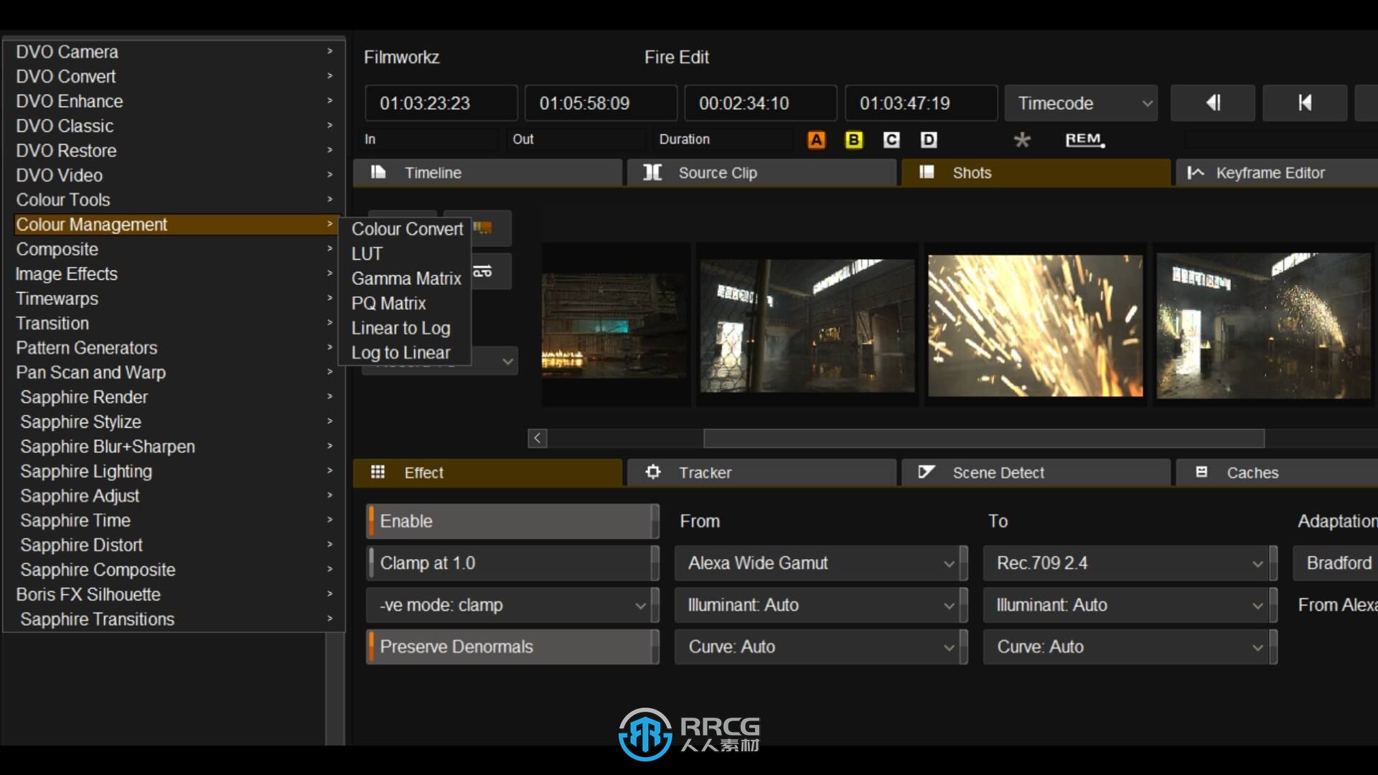
Task: Toggle Clamp at 1.0
Action: [x=512, y=563]
